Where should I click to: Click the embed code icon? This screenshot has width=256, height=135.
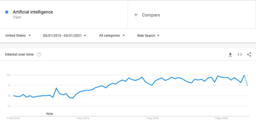[240, 54]
